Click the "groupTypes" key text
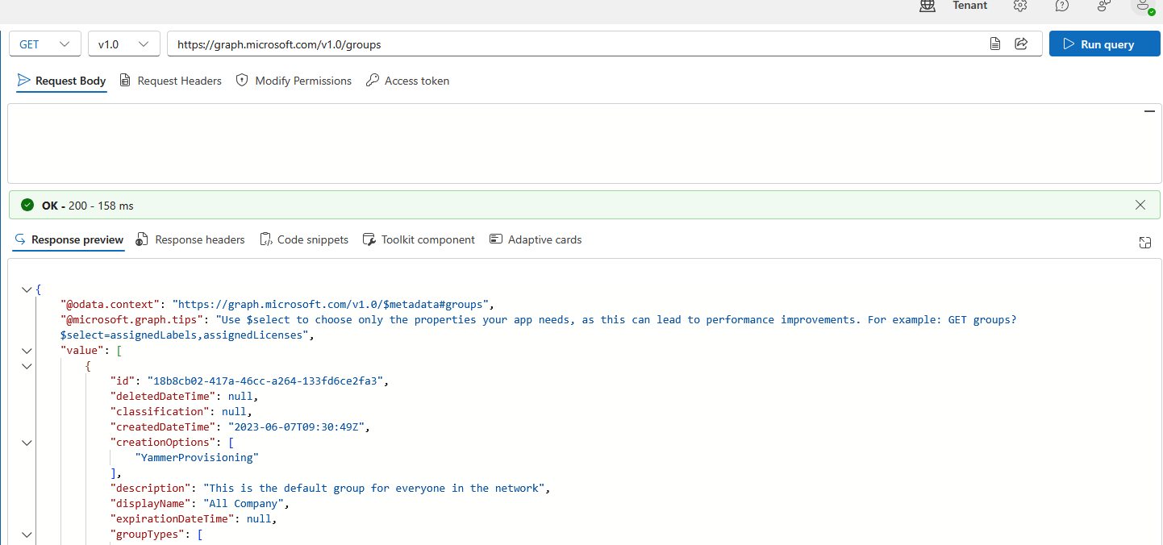This screenshot has height=545, width=1163. point(148,535)
